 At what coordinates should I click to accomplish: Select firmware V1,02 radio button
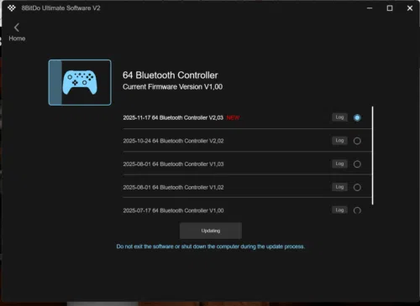tap(357, 187)
